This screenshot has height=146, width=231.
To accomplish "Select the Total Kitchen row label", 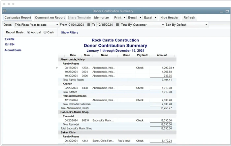I will tap(70, 92).
